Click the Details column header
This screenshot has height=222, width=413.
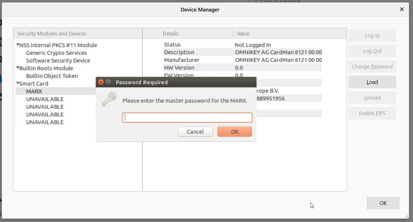(x=170, y=34)
